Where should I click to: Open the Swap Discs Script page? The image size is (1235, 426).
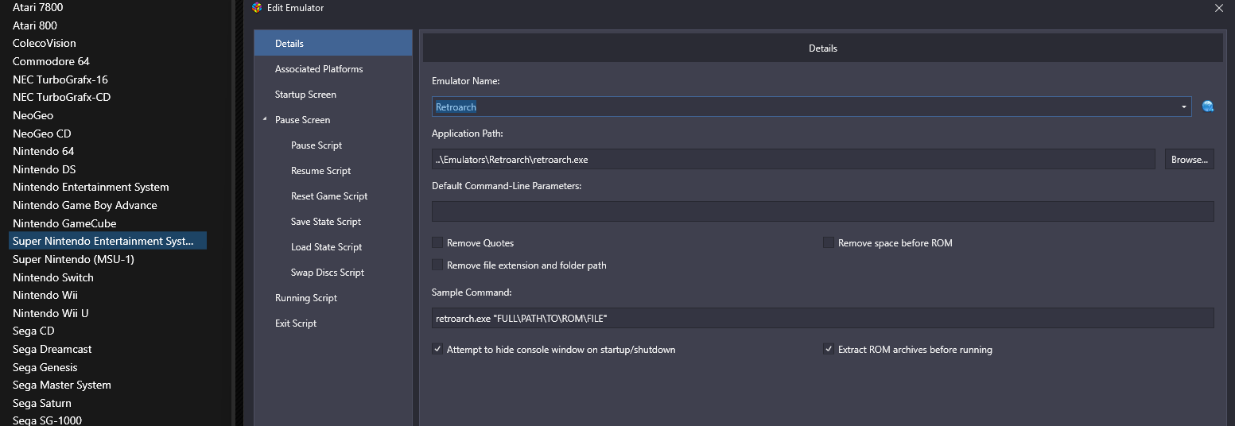point(328,273)
